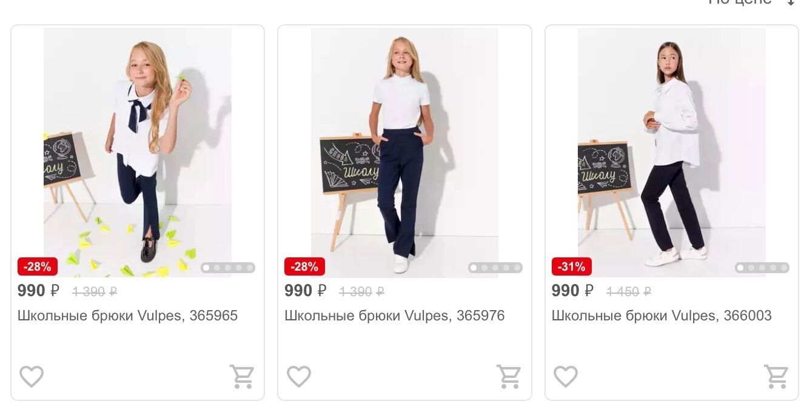Select third image dot on product 366003
Image resolution: width=804 pixels, height=407 pixels.
click(x=762, y=268)
